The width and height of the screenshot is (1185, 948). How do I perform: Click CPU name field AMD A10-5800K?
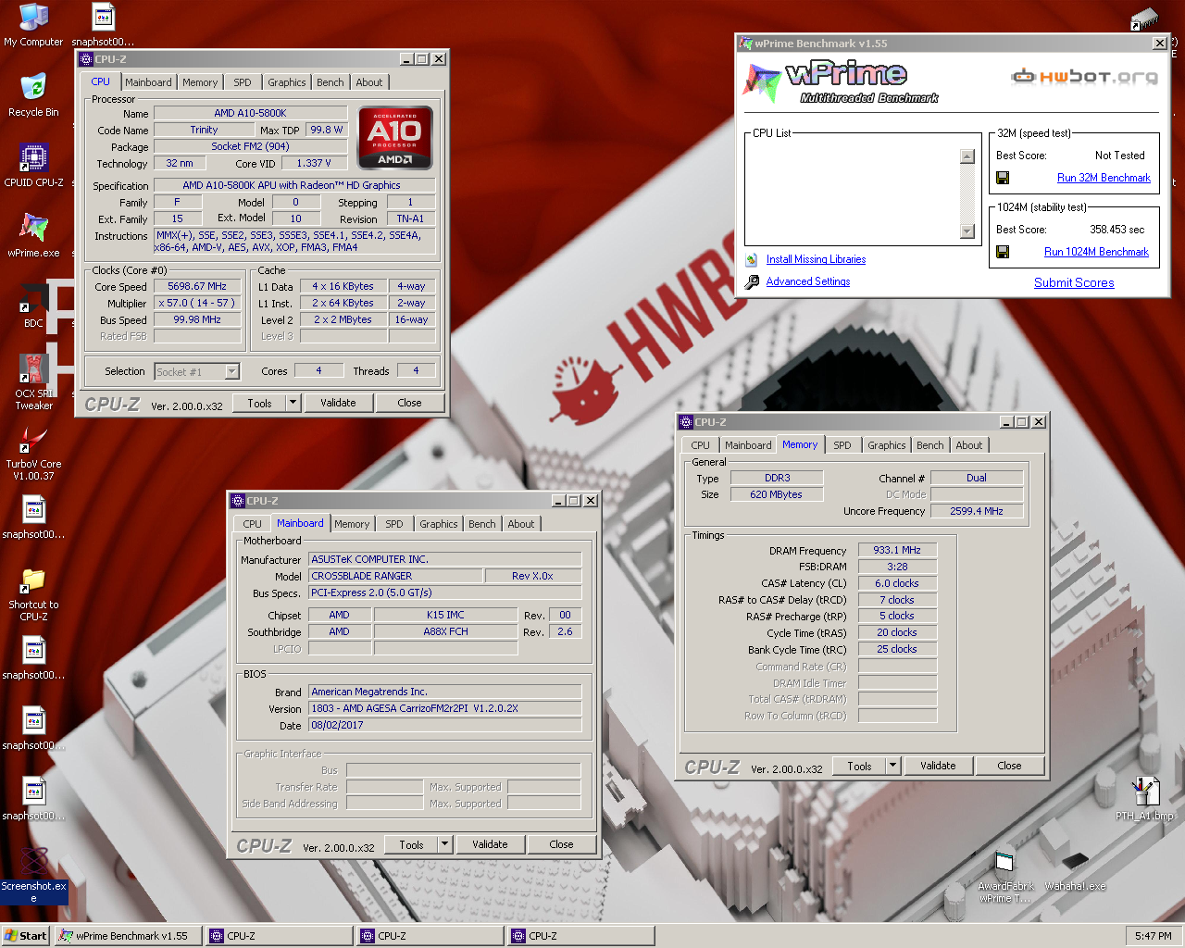[x=250, y=113]
